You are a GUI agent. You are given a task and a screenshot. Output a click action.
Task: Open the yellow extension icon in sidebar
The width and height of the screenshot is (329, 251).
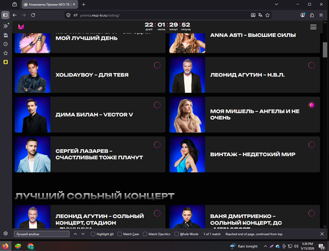pos(6,62)
